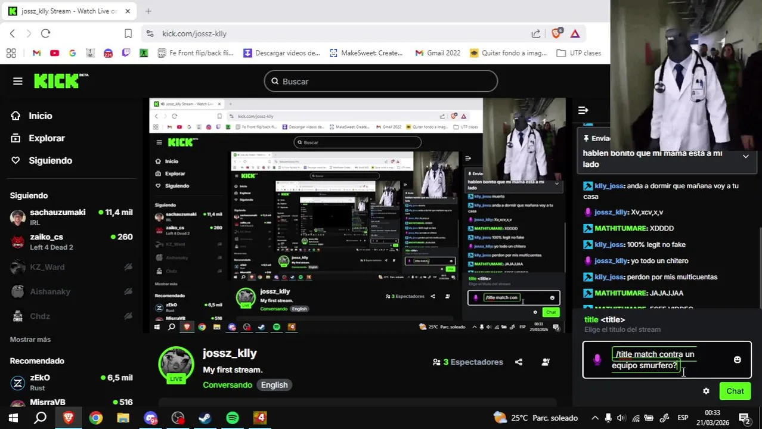Navigate to Inicio in sidebar
The width and height of the screenshot is (762, 429).
(32, 116)
